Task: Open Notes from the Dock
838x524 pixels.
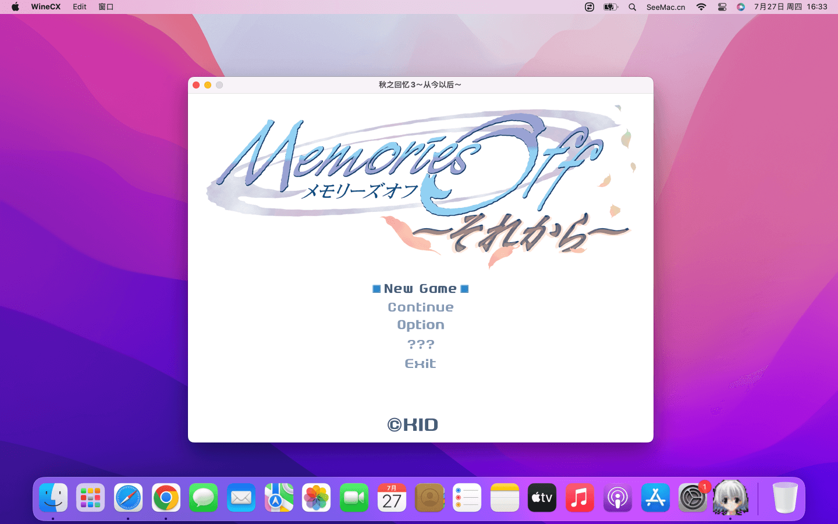Action: [505, 498]
